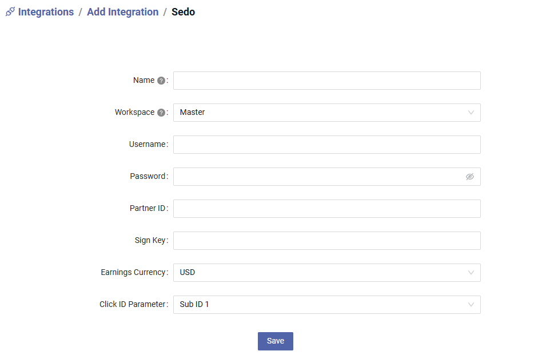
Task: Open the Master workspace selector
Action: point(327,113)
